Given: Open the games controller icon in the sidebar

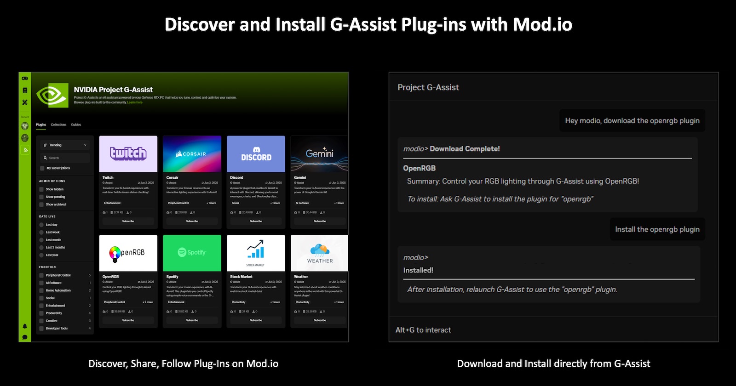Looking at the screenshot, I should point(25,79).
